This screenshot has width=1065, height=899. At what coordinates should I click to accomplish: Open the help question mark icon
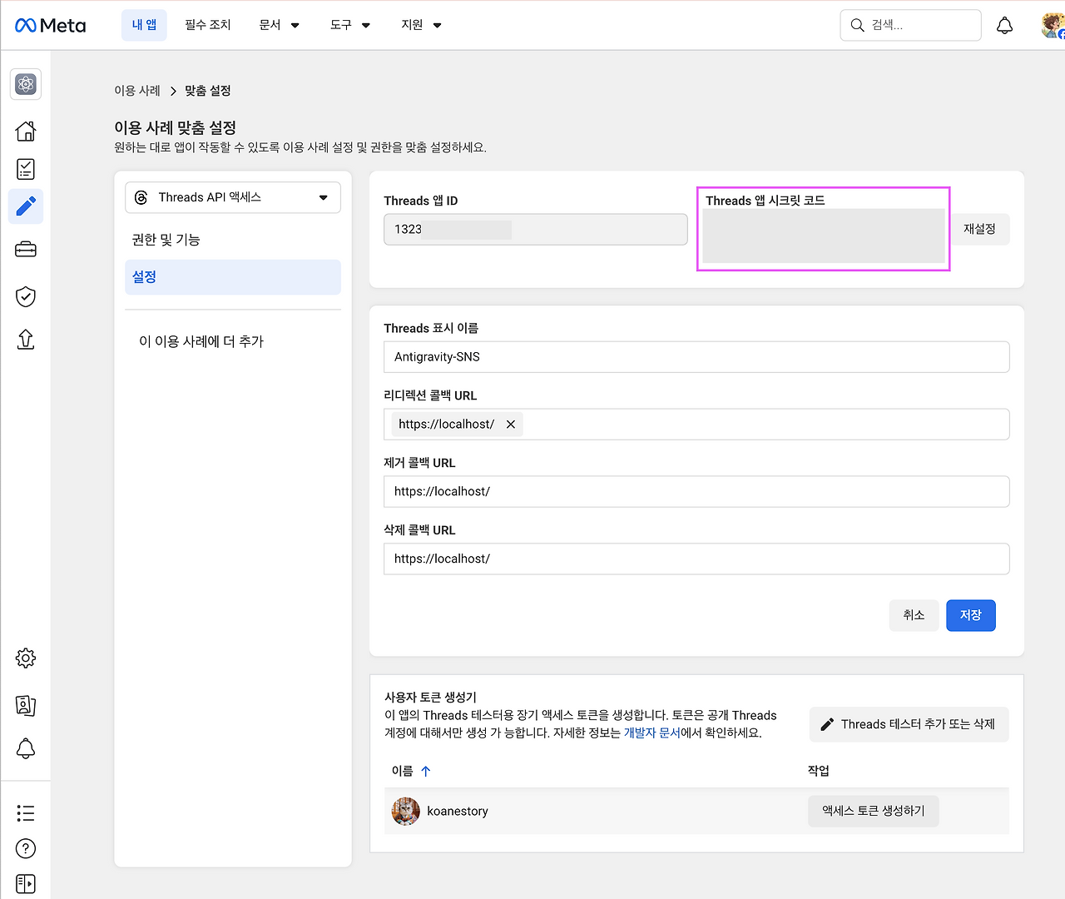tap(26, 848)
